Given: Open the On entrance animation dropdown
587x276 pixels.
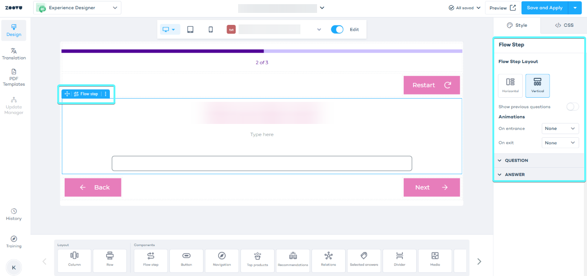Looking at the screenshot, I should pyautogui.click(x=560, y=128).
